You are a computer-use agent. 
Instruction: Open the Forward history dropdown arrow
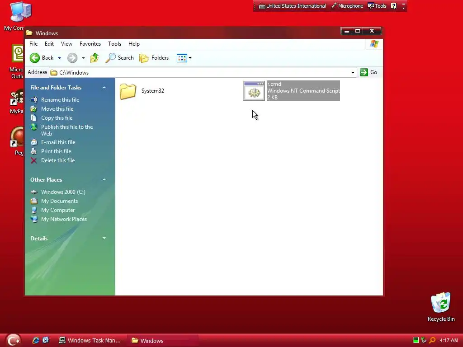(x=83, y=58)
